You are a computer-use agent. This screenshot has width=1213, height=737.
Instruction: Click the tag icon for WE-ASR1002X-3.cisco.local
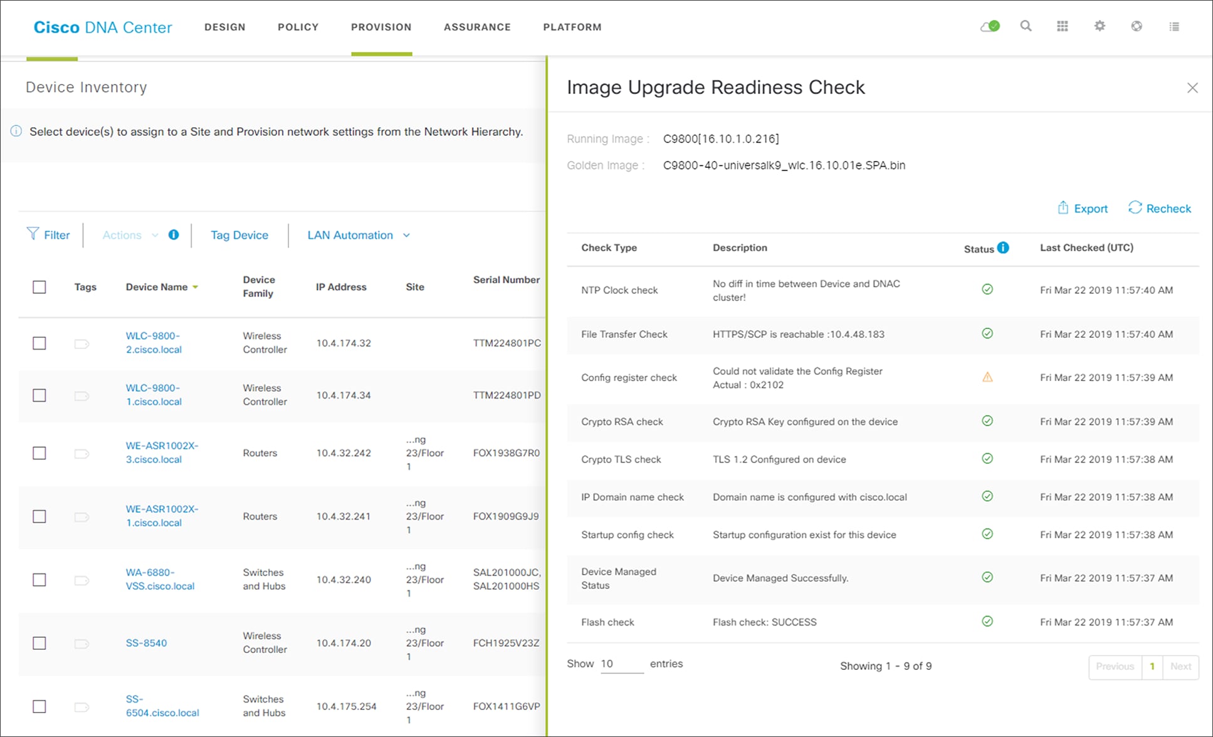tap(81, 453)
